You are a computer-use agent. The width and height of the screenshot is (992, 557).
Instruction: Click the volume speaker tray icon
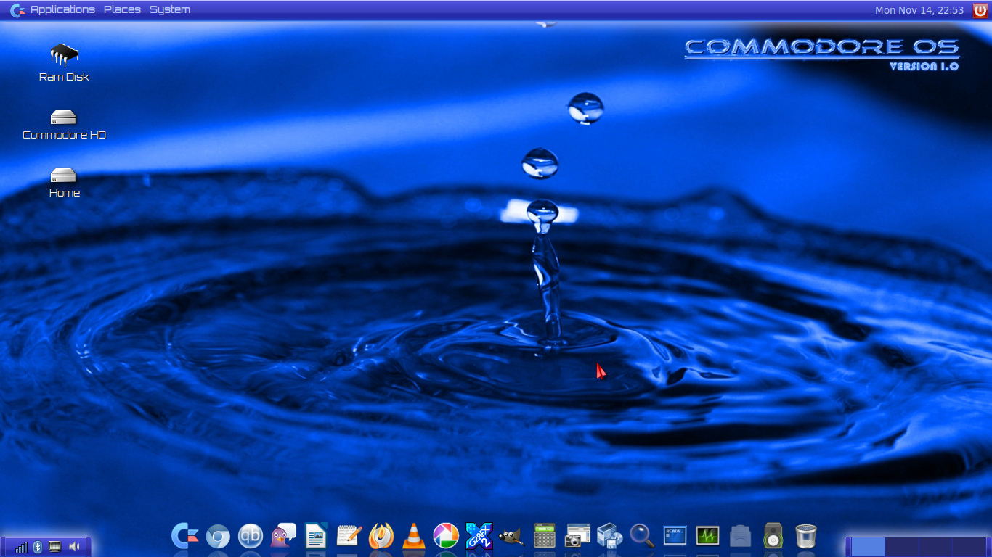tap(74, 547)
